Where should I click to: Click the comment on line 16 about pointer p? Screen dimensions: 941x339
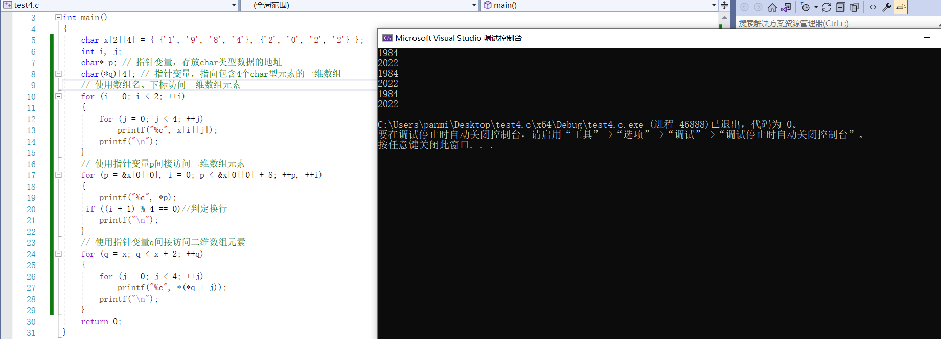click(x=163, y=164)
